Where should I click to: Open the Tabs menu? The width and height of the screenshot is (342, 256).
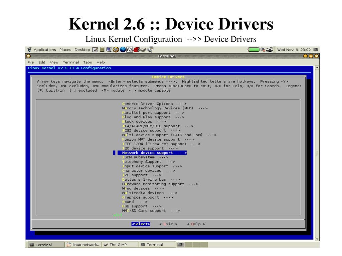88,62
